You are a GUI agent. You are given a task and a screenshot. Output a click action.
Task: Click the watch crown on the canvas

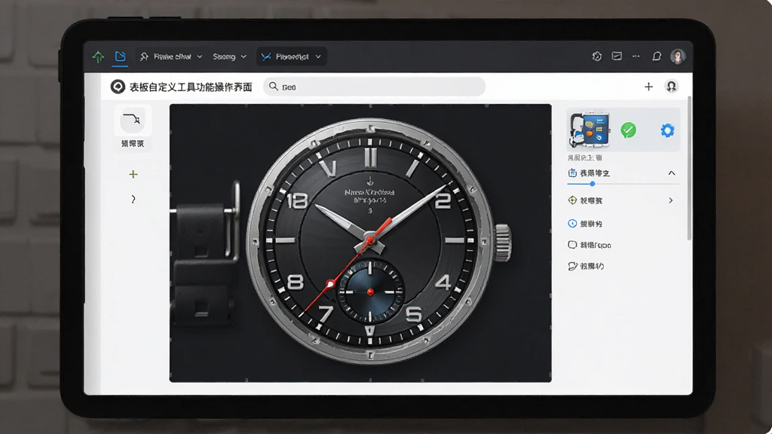[503, 242]
